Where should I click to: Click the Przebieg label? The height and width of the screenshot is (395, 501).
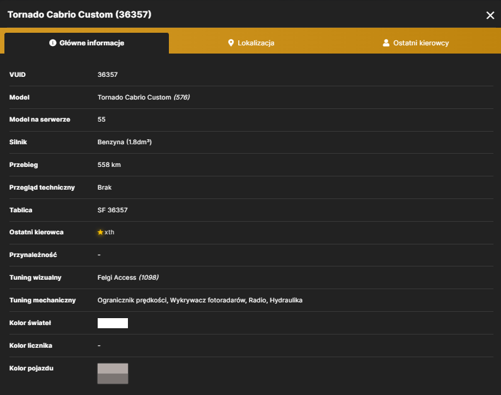[24, 165]
